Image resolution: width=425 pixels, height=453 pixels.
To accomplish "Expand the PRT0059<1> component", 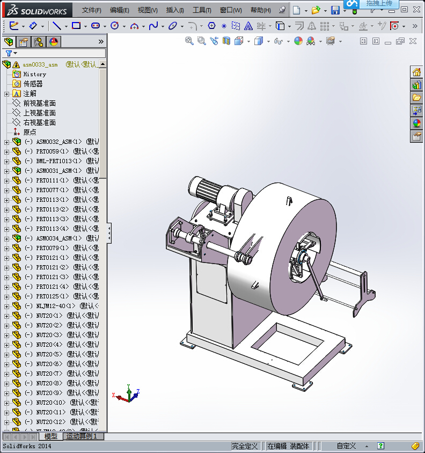I will point(6,152).
